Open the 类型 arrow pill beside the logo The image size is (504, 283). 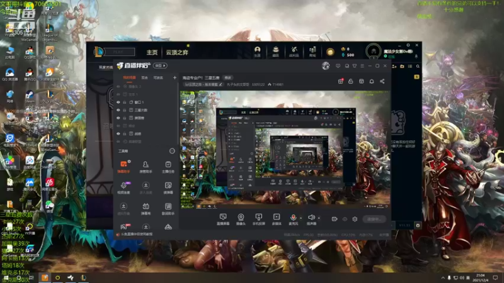(161, 66)
